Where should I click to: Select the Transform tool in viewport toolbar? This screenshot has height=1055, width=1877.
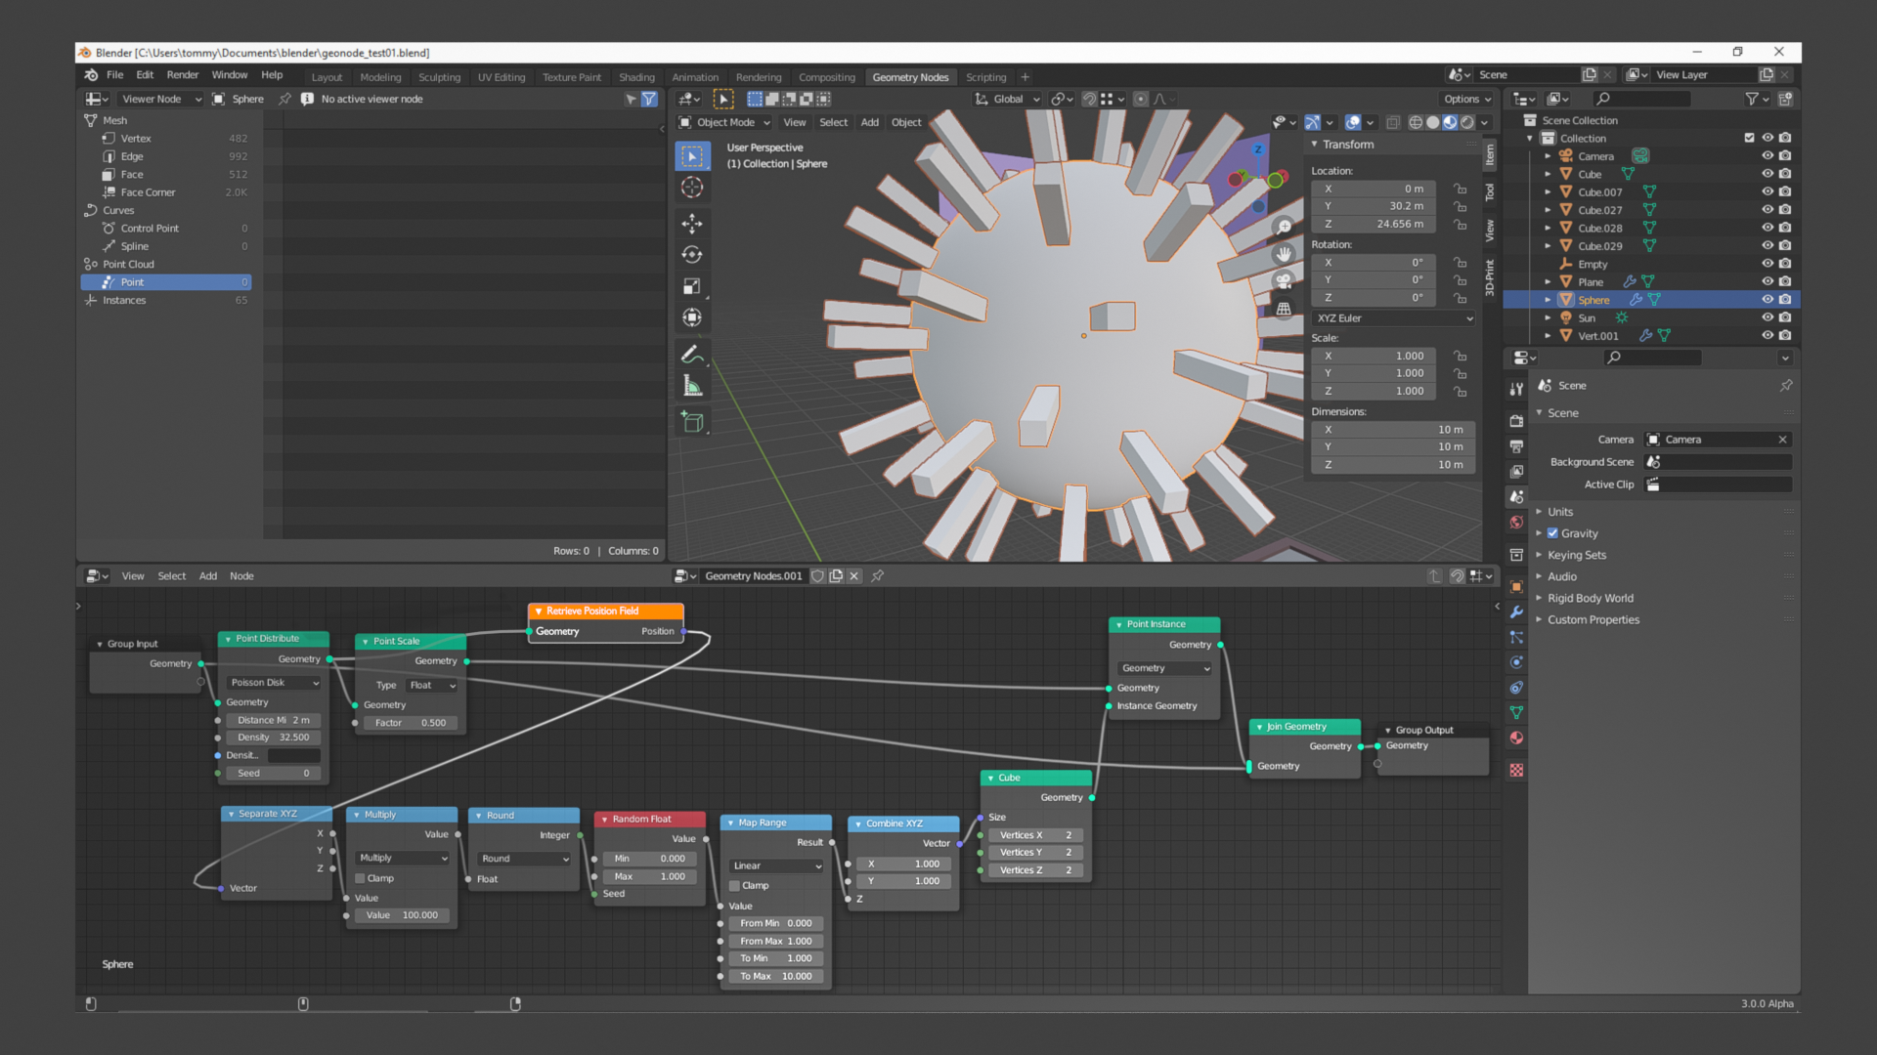[692, 317]
